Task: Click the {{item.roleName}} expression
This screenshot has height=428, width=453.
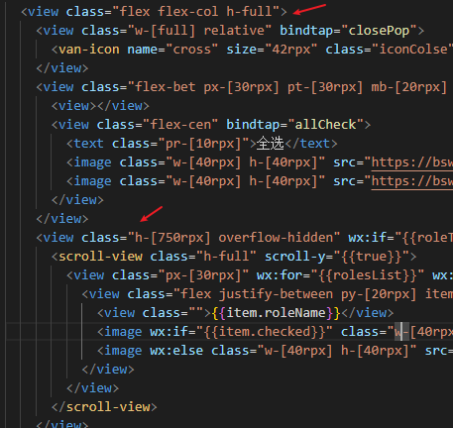Action: tap(276, 313)
